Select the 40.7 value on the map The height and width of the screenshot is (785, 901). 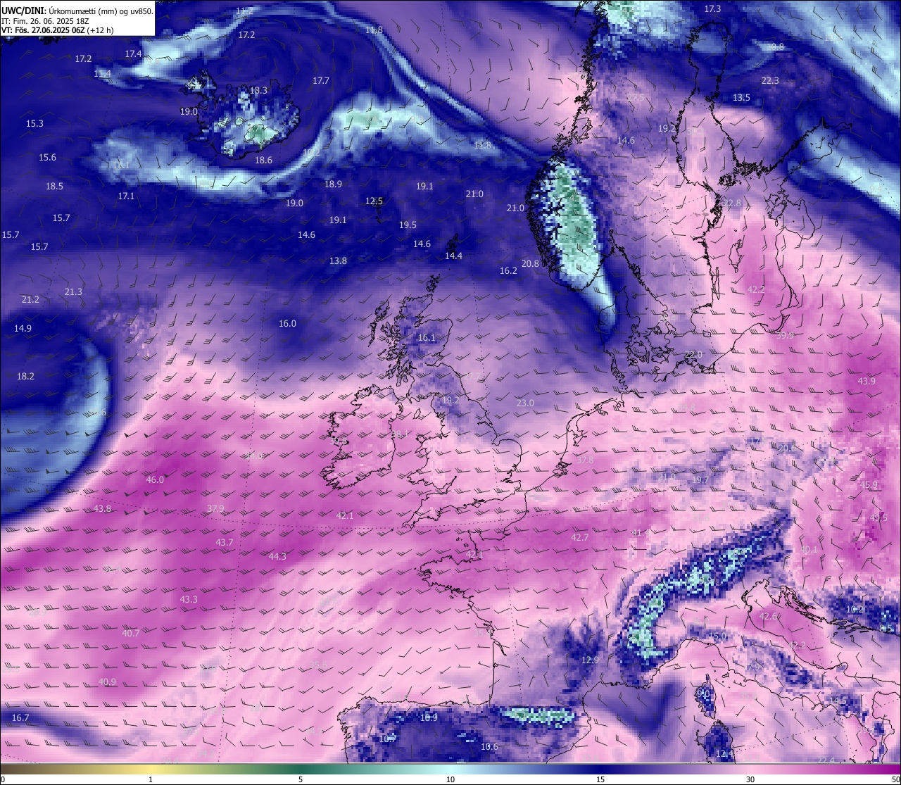coord(130,633)
